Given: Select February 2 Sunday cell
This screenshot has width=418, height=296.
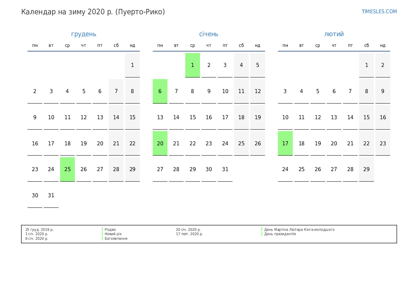Looking at the screenshot, I should [383, 65].
